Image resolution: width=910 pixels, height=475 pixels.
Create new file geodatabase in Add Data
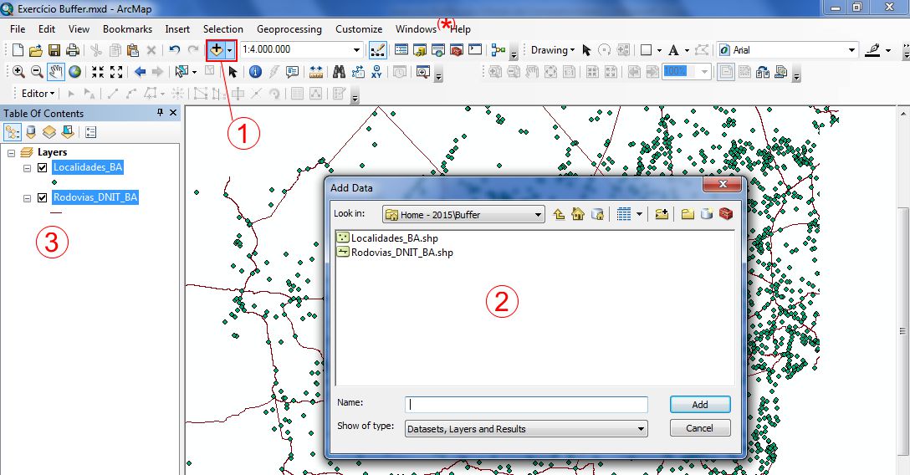[x=706, y=214]
